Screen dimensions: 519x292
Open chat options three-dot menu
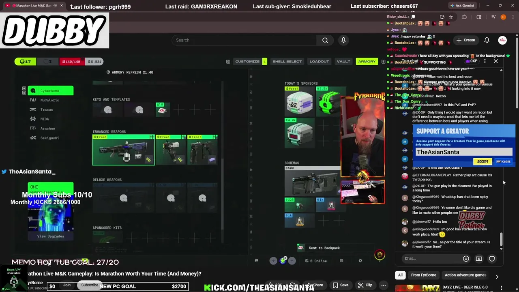point(485,61)
